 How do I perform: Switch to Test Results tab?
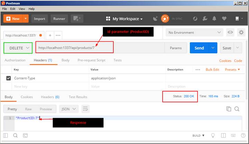point(78,97)
